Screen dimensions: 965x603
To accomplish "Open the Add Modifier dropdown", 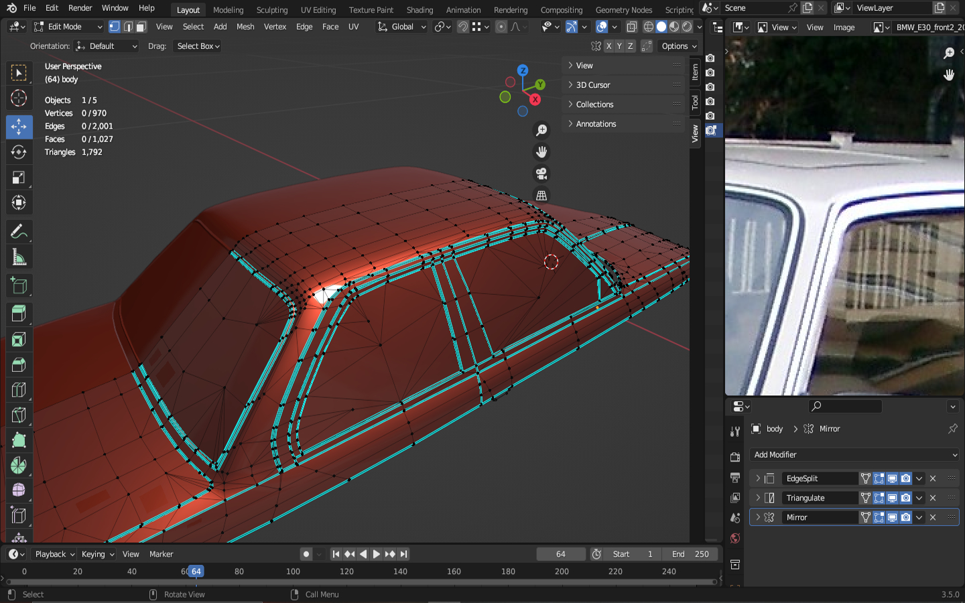I will click(x=854, y=455).
